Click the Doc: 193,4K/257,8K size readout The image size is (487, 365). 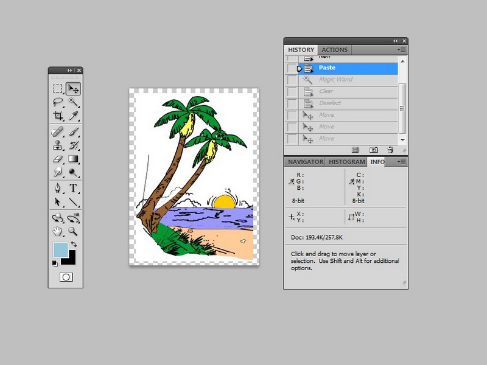coord(317,237)
